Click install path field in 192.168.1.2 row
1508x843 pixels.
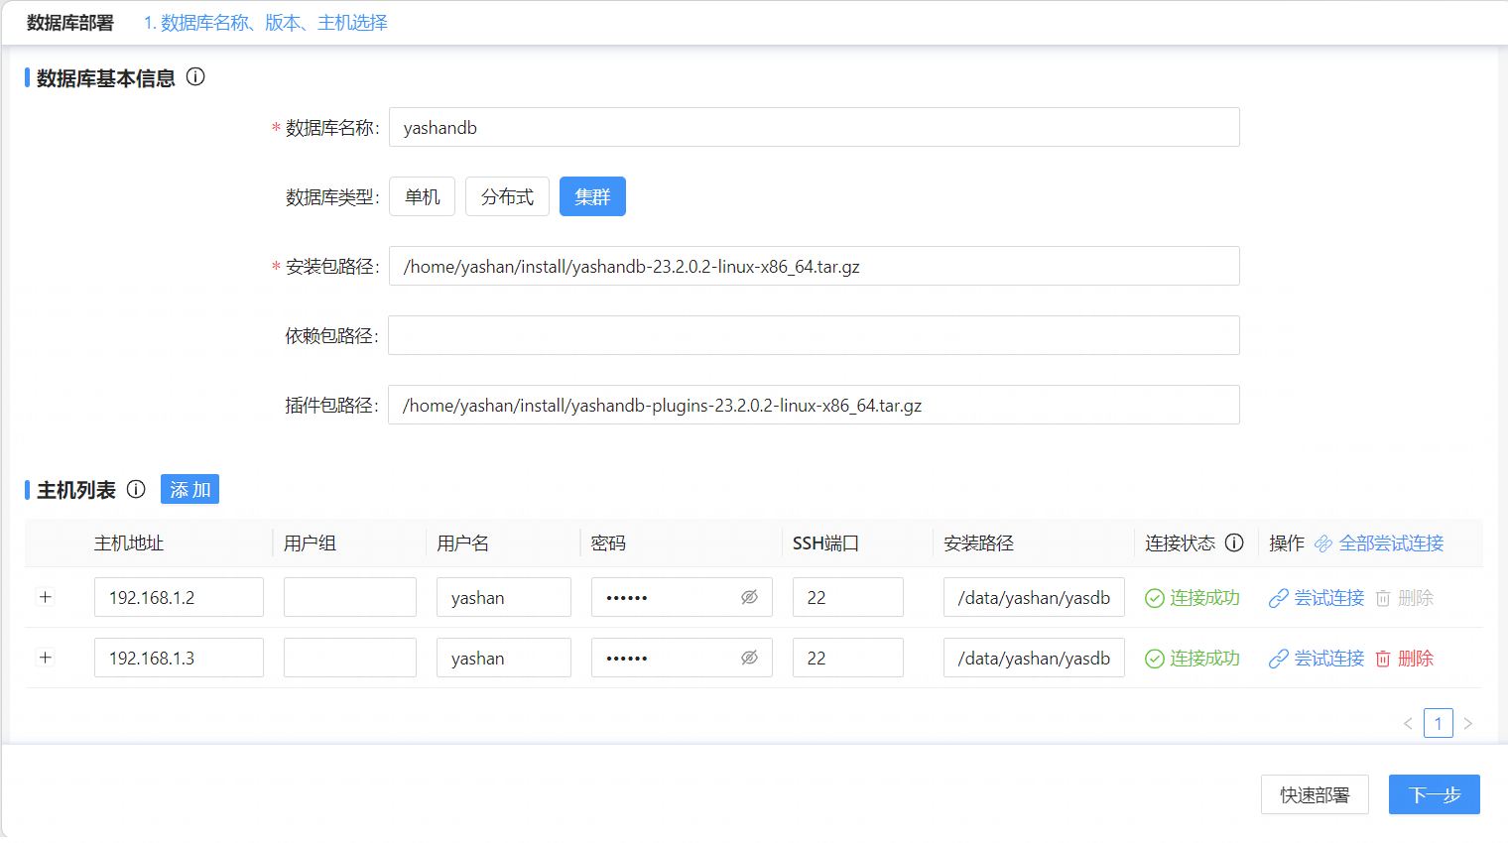point(1034,597)
